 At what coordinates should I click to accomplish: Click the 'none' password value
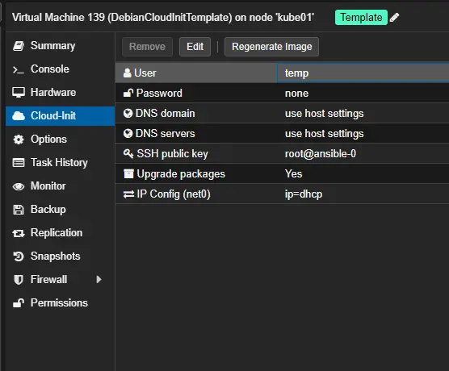click(x=296, y=94)
